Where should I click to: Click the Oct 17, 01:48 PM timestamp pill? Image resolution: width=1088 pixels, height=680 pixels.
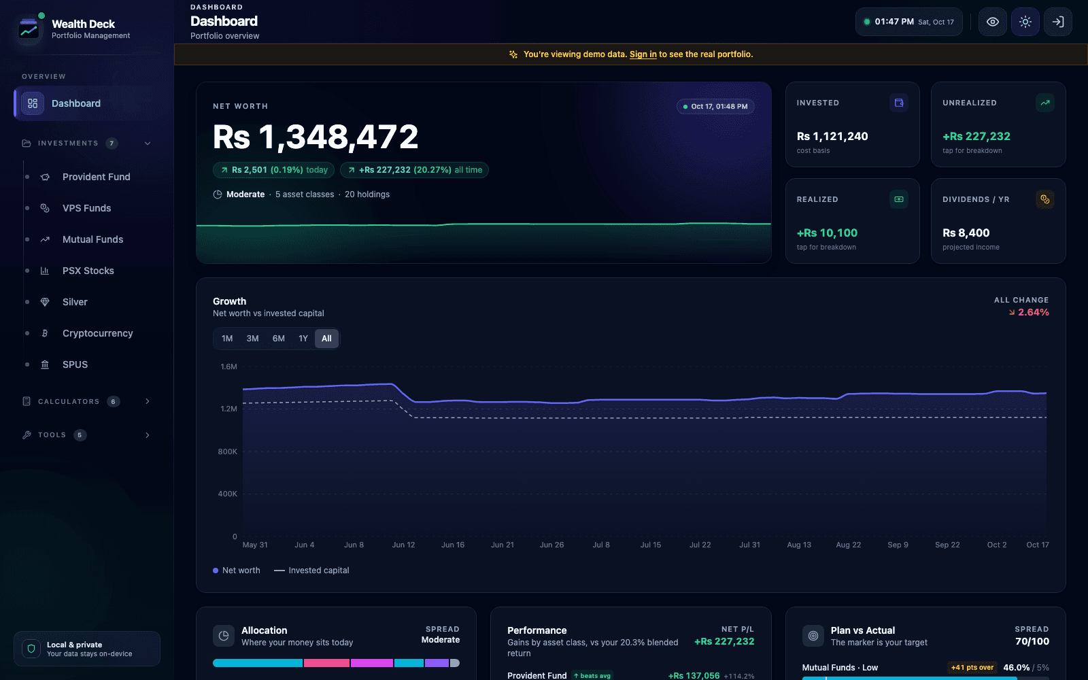tap(715, 107)
